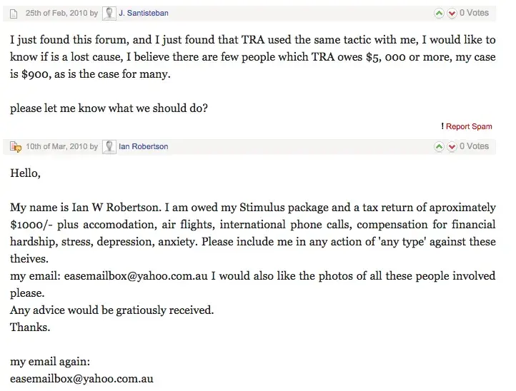Click the red exclamation mark by Report Spam
Screen dimensions: 516x391
click(x=443, y=126)
